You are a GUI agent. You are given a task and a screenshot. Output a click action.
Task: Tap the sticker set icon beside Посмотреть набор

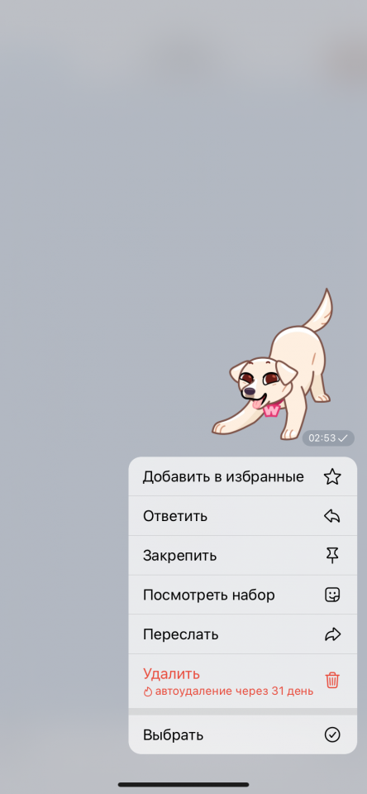[332, 595]
